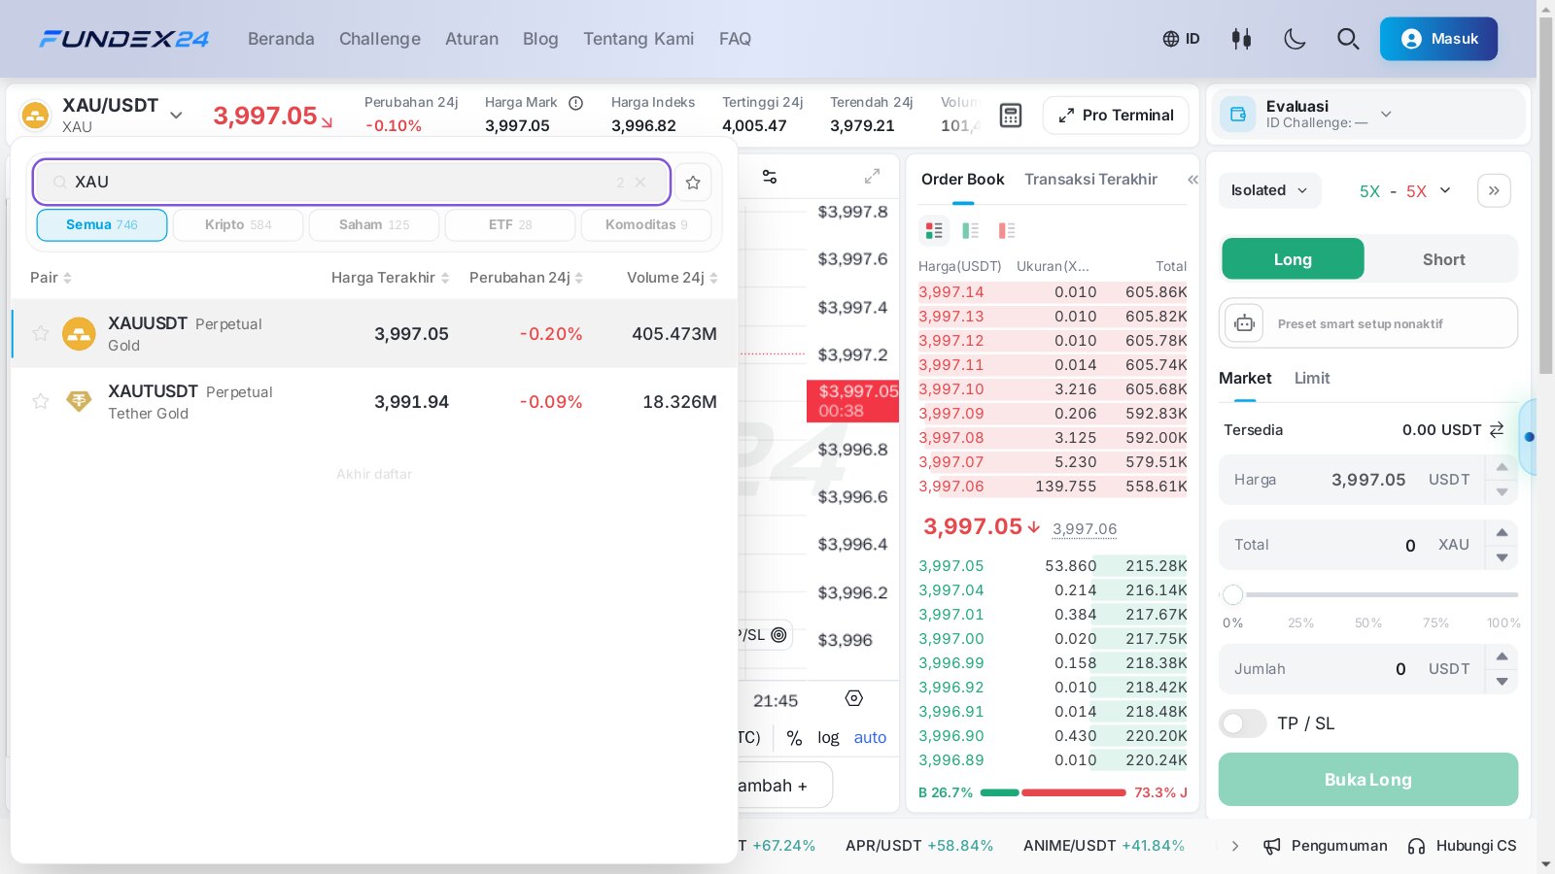The image size is (1555, 874).
Task: Click the Masuk login button
Action: point(1438,39)
